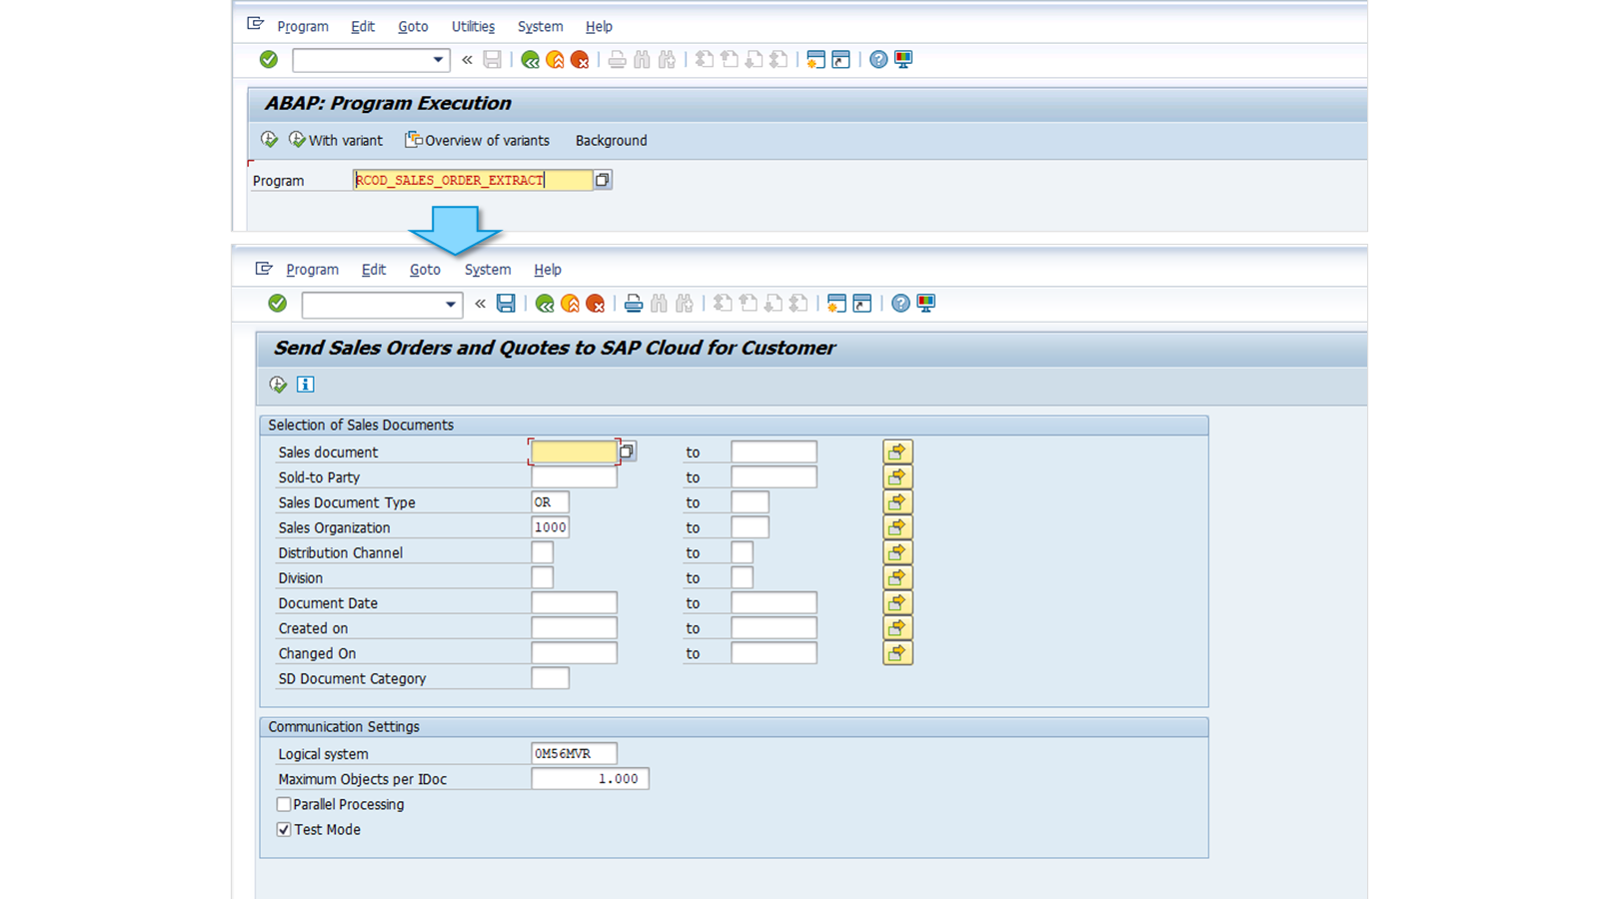
Task: Click the Document Date from field
Action: pyautogui.click(x=574, y=603)
